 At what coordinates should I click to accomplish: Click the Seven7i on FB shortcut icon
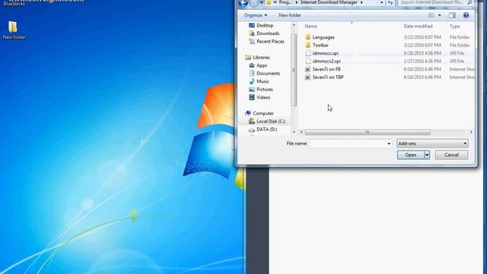[307, 69]
